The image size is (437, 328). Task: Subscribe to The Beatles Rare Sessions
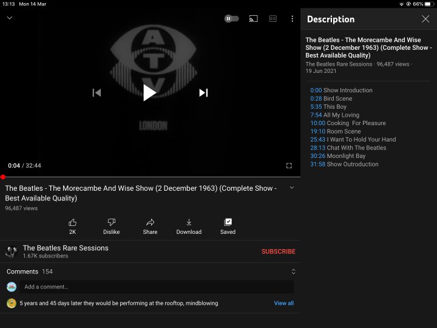point(278,251)
